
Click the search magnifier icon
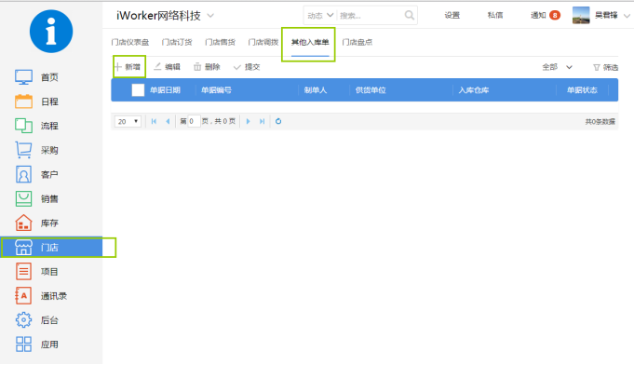coord(410,15)
